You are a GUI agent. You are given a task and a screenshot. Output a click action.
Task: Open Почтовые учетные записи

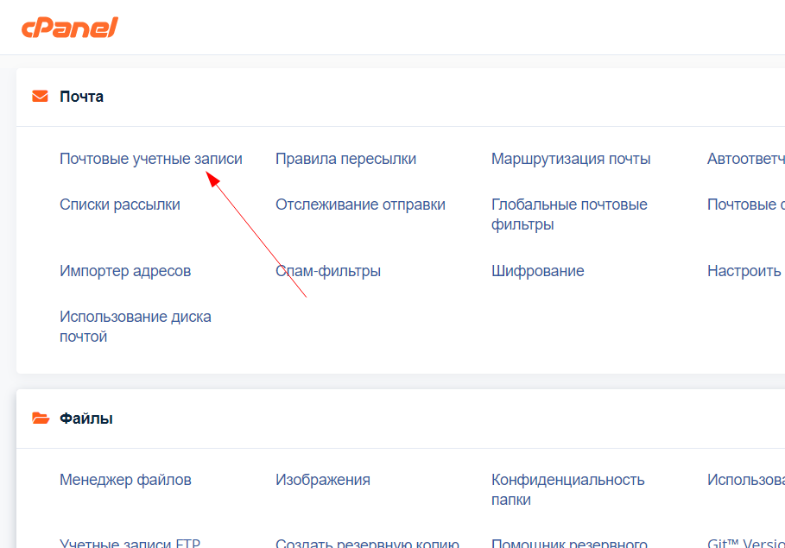(x=151, y=159)
